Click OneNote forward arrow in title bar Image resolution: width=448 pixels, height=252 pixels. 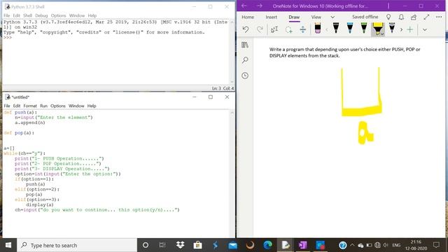point(259,6)
